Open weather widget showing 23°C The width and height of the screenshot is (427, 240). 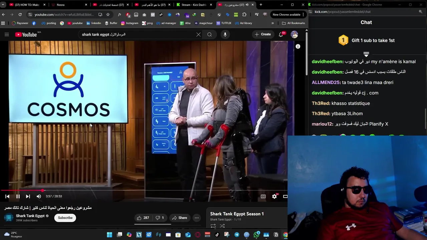point(13,235)
